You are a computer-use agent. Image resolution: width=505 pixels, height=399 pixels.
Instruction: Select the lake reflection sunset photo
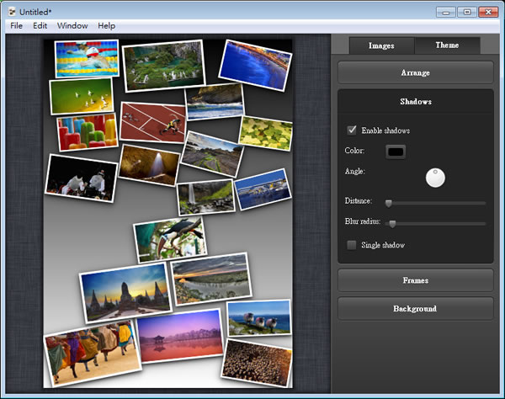coord(211,279)
